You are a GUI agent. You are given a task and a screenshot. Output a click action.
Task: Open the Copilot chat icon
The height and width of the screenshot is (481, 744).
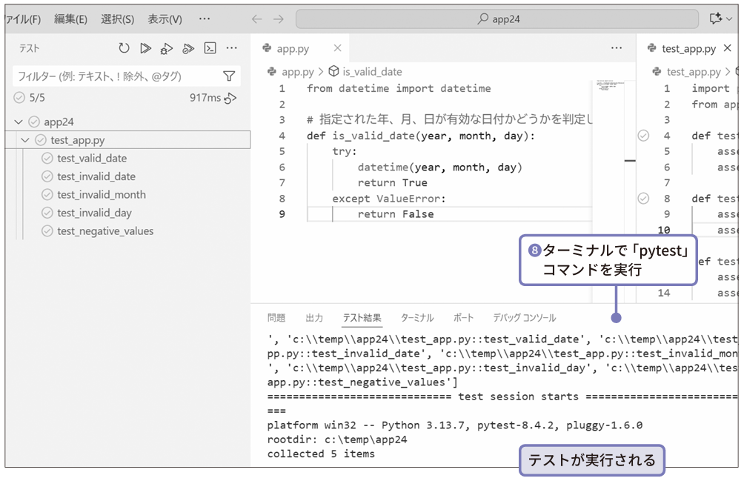pyautogui.click(x=716, y=19)
